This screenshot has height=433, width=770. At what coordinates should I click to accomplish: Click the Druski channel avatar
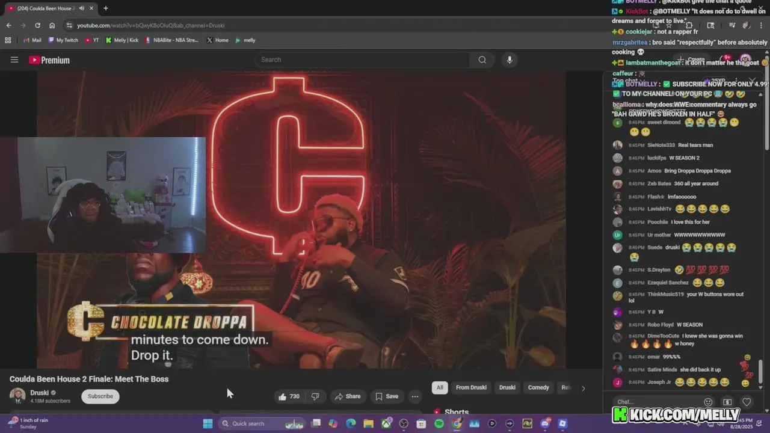pyautogui.click(x=17, y=396)
